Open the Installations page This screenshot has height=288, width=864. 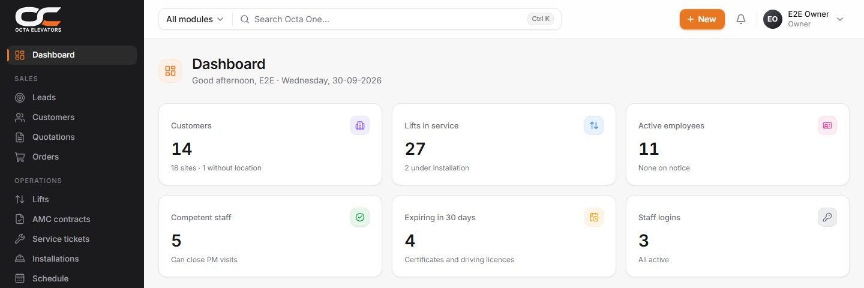[72, 259]
